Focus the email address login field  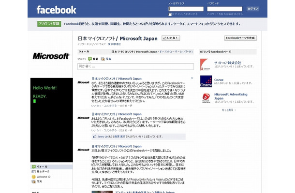point(186,9)
